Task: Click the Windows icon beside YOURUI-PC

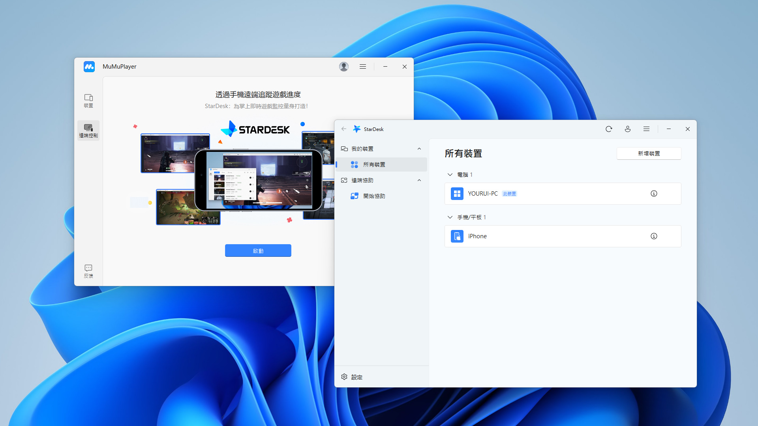Action: tap(457, 194)
